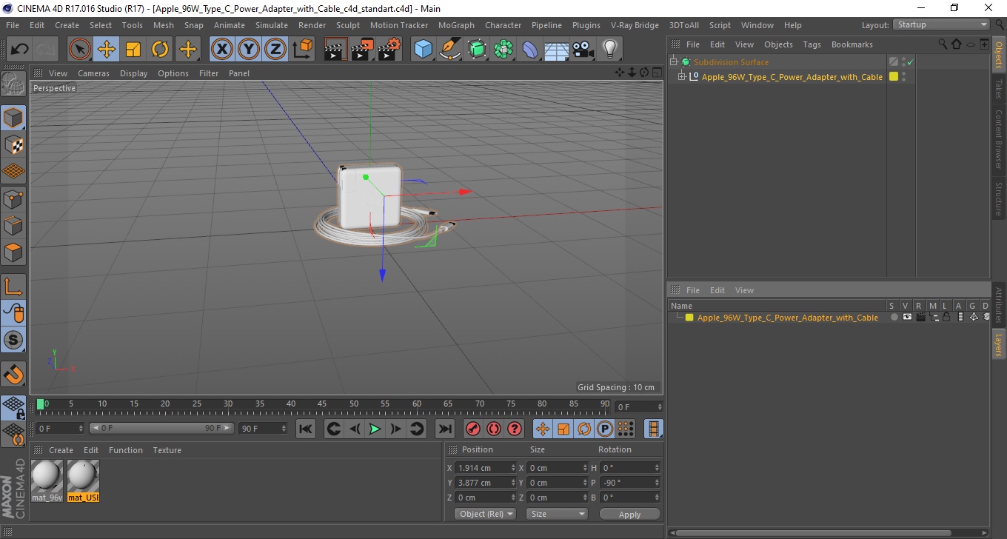Image resolution: width=1007 pixels, height=539 pixels.
Task: Go to start of animation
Action: 305,429
